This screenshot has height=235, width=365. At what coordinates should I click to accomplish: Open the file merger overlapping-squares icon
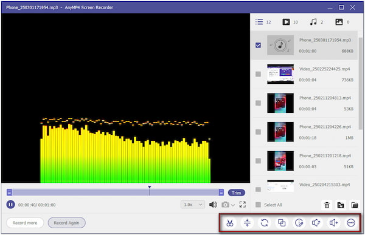click(282, 223)
